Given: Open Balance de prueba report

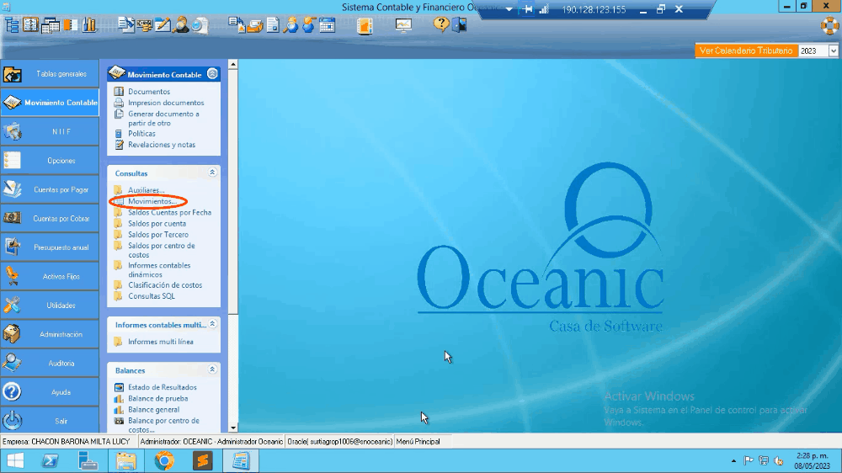Looking at the screenshot, I should pos(157,399).
